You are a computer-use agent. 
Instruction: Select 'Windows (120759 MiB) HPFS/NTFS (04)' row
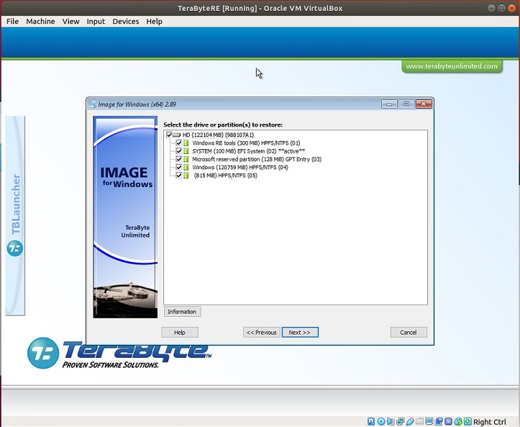(240, 167)
